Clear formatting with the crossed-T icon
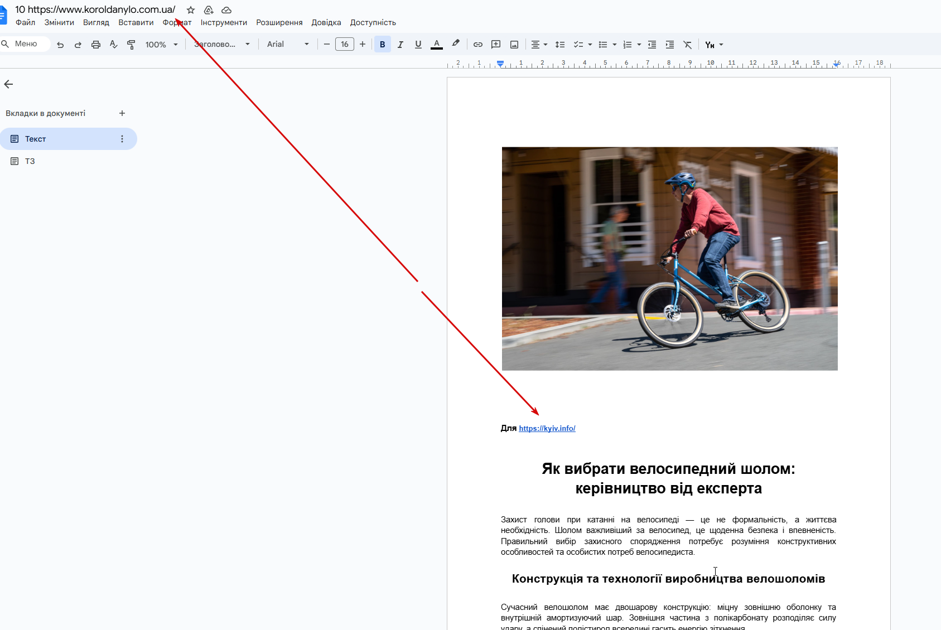Image resolution: width=941 pixels, height=630 pixels. pos(687,45)
